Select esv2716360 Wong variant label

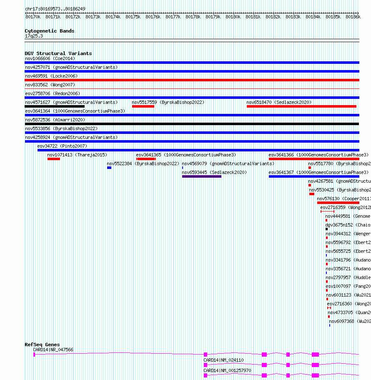[349, 304]
